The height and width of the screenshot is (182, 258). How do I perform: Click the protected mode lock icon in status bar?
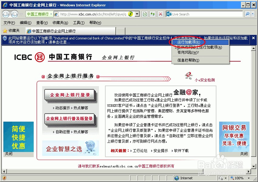(221, 178)
